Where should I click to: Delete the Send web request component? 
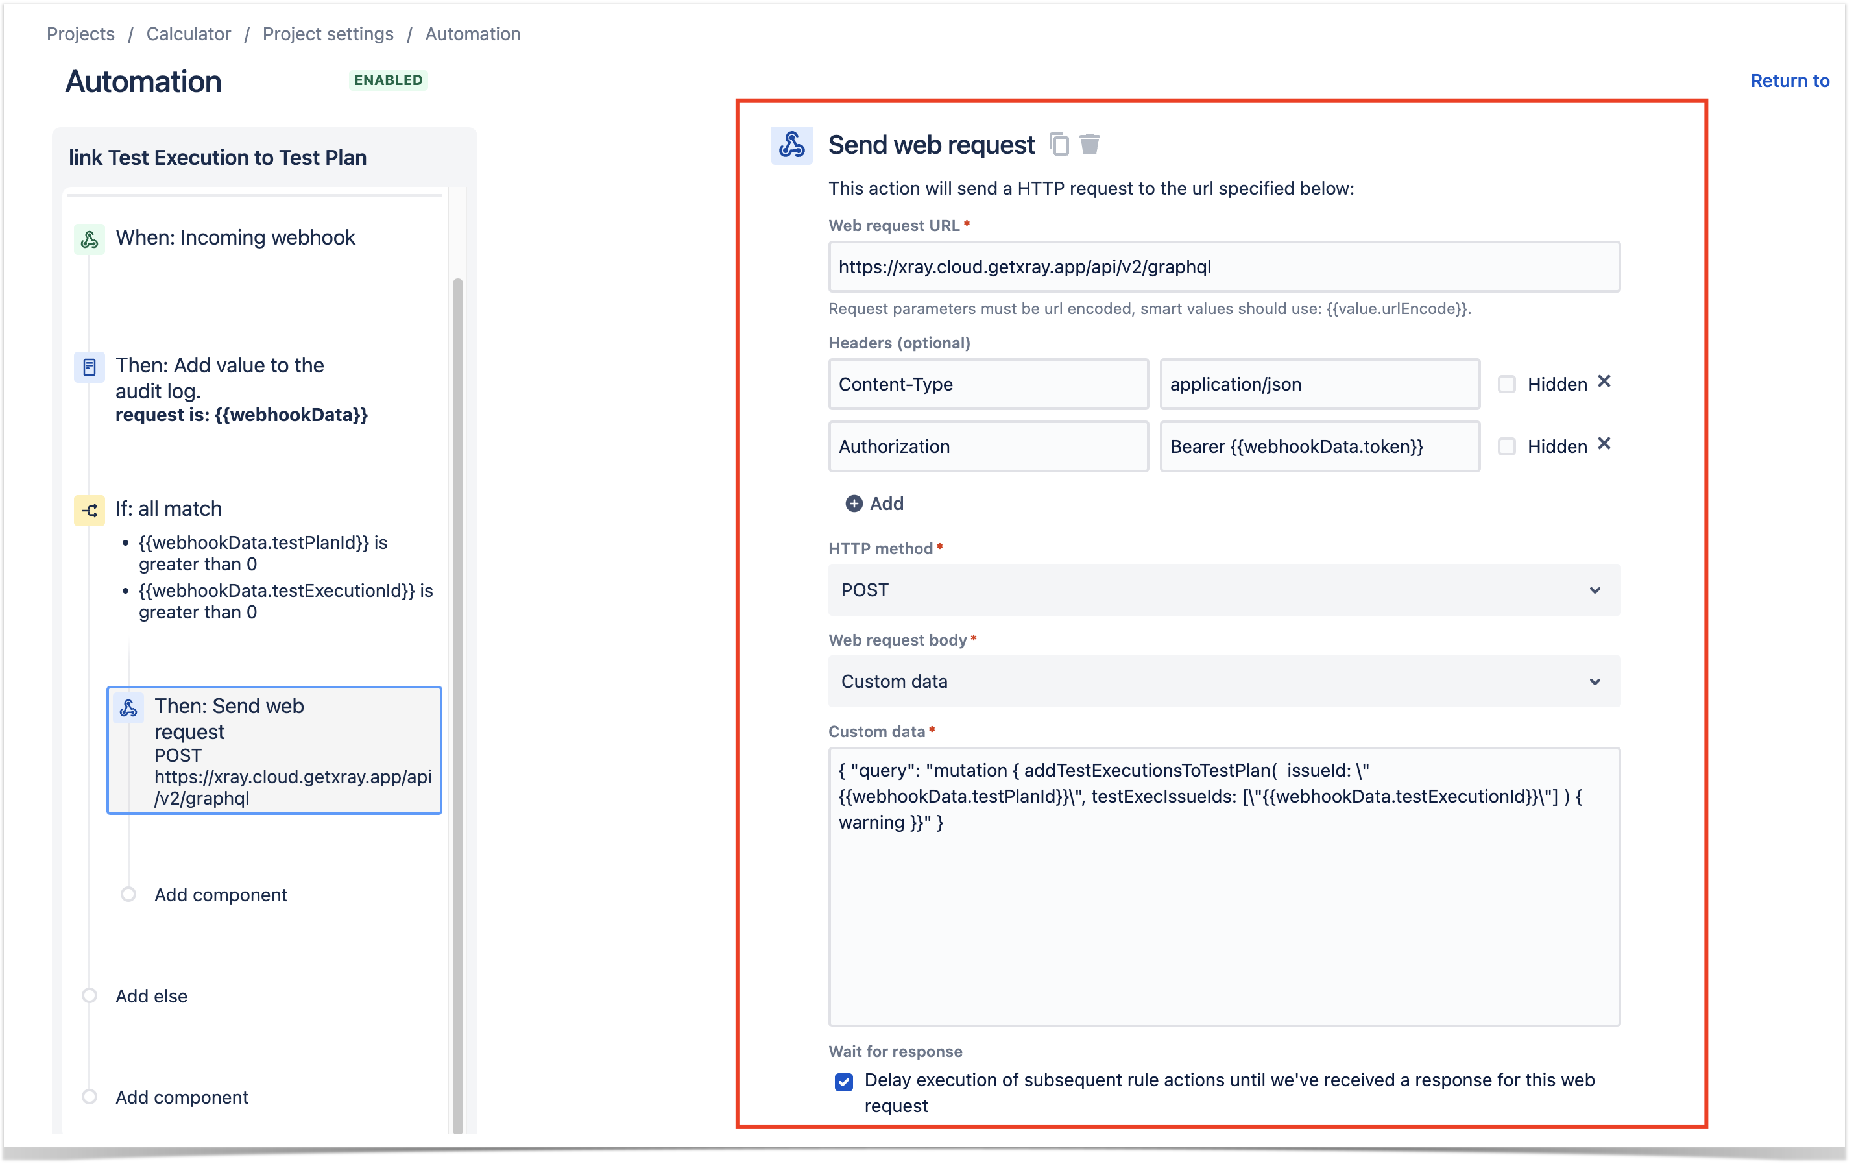[1089, 144]
